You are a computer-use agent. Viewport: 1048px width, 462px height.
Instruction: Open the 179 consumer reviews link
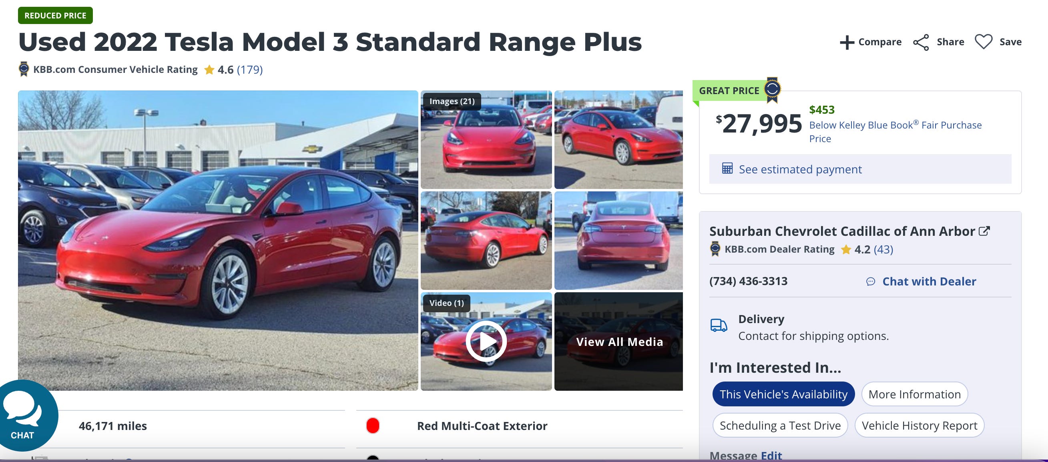click(250, 70)
